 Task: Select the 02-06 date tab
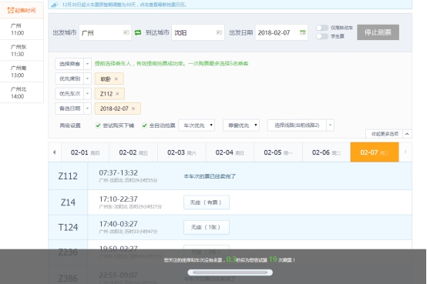tap(326, 152)
